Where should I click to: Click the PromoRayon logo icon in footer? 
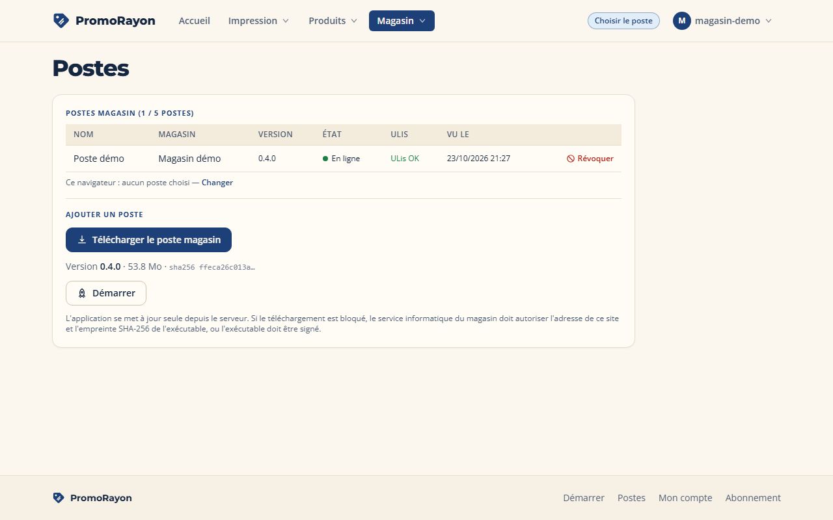[59, 498]
